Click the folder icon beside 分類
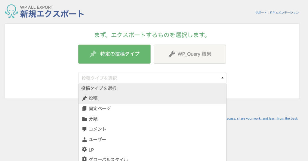 (85, 119)
